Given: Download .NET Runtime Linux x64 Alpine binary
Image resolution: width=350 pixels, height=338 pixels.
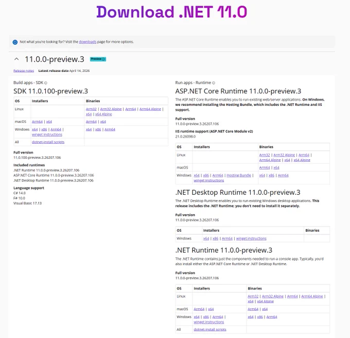Looking at the screenshot, I should 266,302.
